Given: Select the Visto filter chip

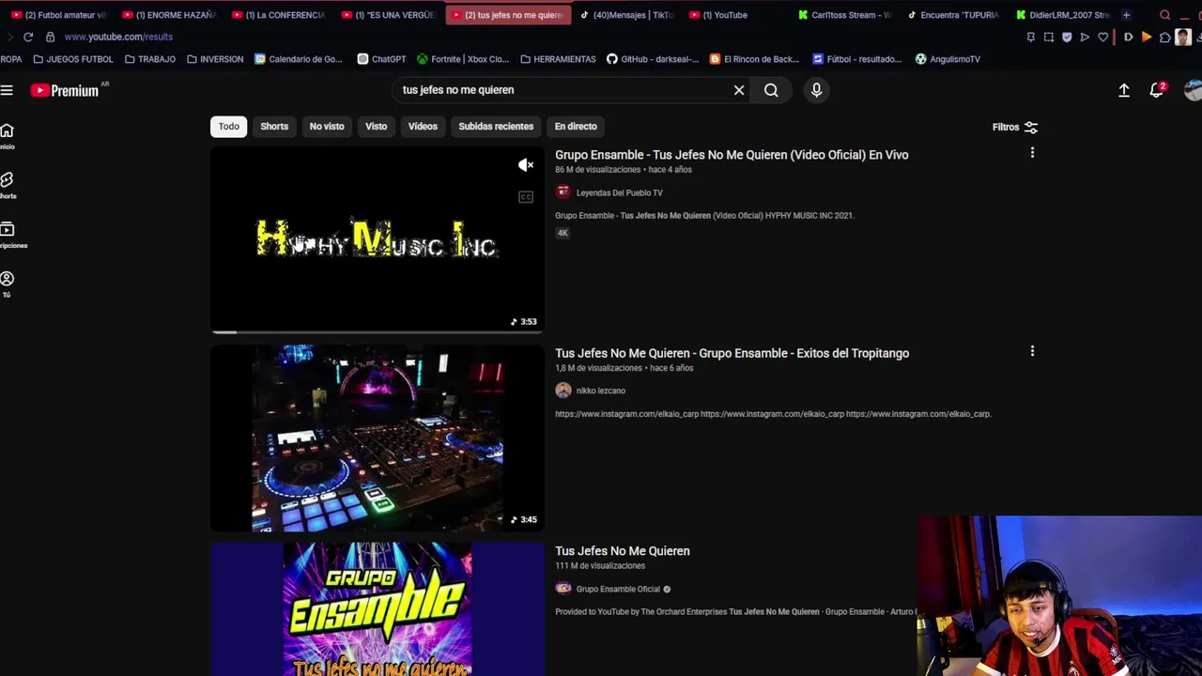Looking at the screenshot, I should tap(376, 126).
